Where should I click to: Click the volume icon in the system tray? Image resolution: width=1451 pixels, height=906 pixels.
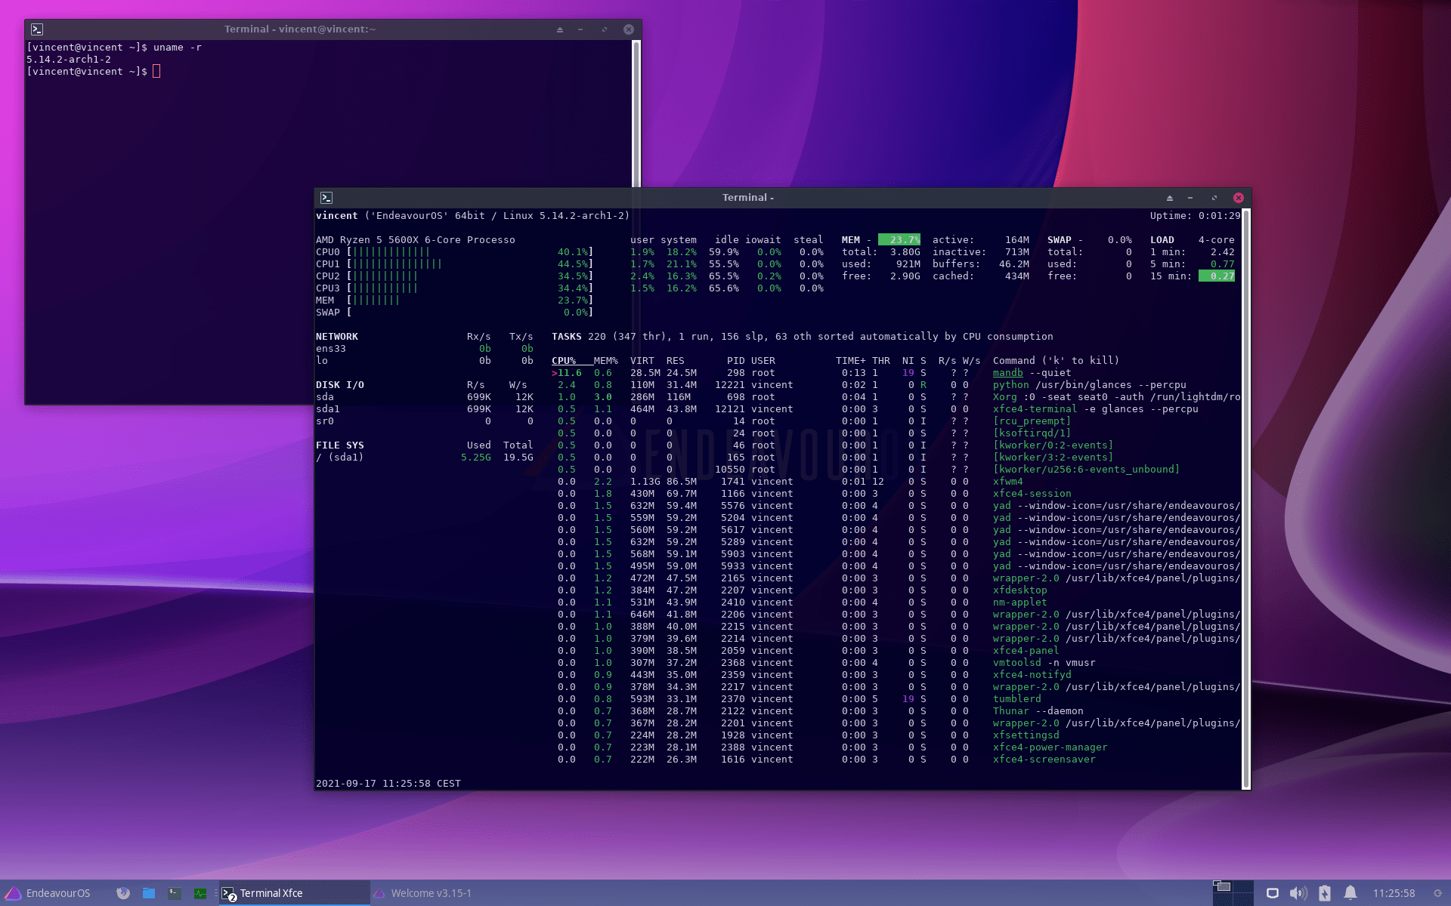point(1298,893)
